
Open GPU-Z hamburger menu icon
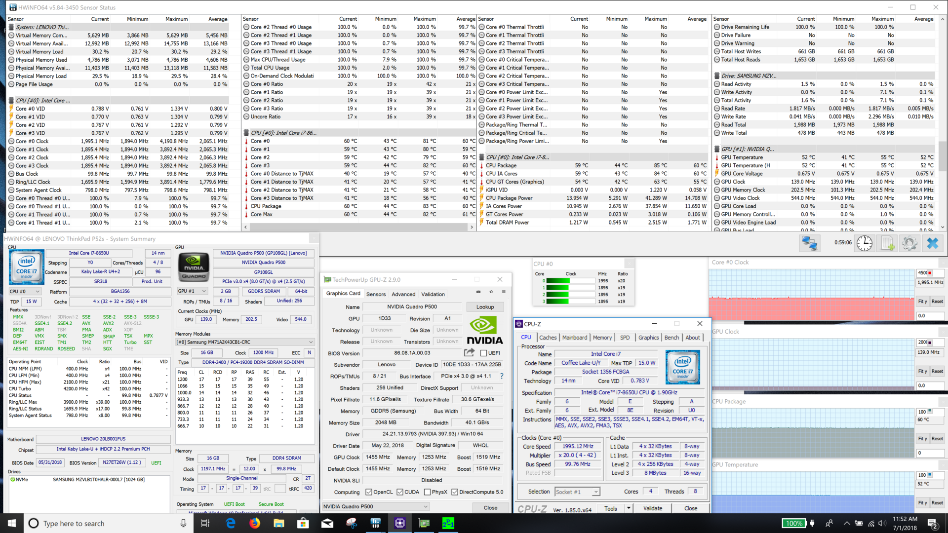point(504,292)
